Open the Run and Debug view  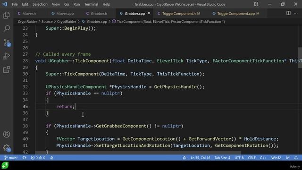[7, 56]
